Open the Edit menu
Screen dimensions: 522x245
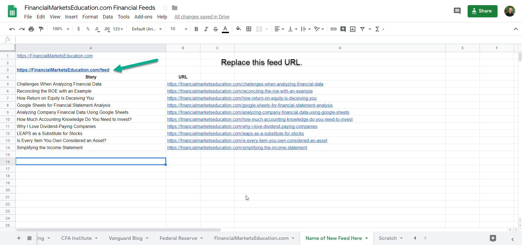coord(41,17)
